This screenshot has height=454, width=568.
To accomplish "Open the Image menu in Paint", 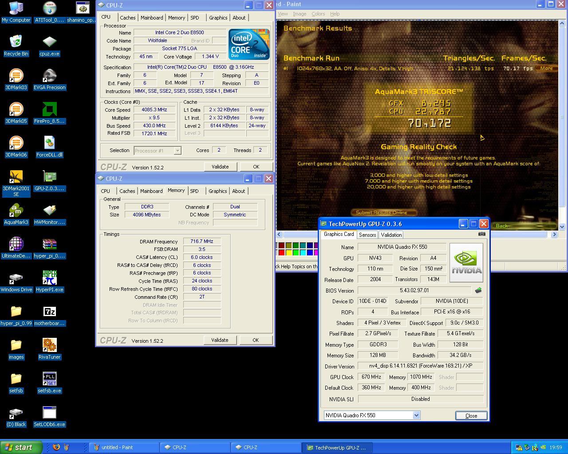I will click(x=300, y=14).
